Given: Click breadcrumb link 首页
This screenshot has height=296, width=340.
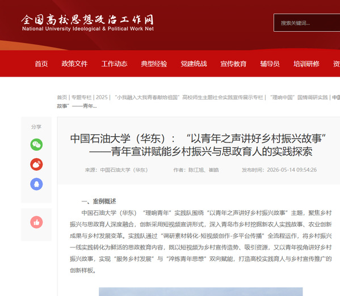Looking at the screenshot, I should 62,98.
